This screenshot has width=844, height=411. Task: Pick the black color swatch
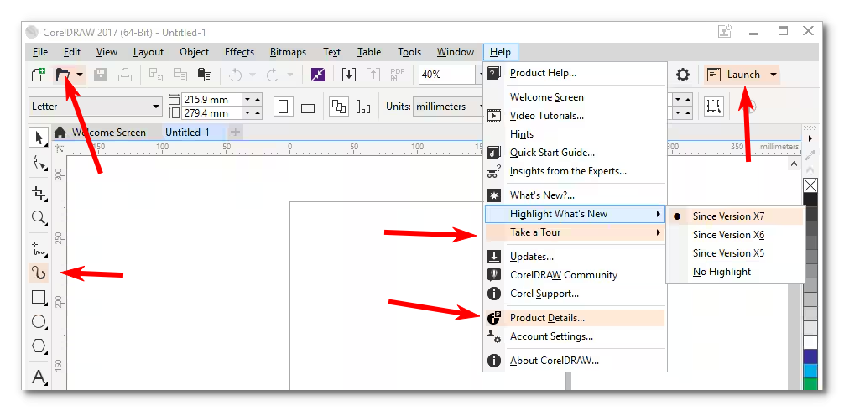pyautogui.click(x=810, y=200)
